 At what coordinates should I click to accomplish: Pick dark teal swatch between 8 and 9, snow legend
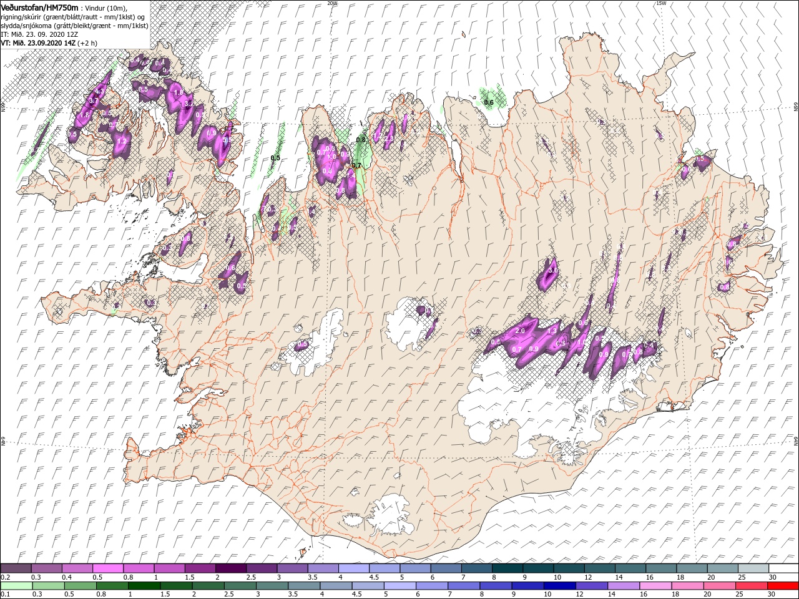507,568
